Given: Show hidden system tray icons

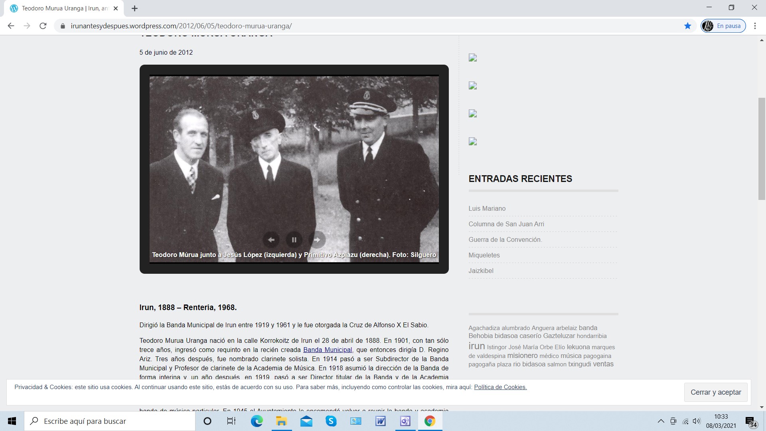Looking at the screenshot, I should (661, 421).
